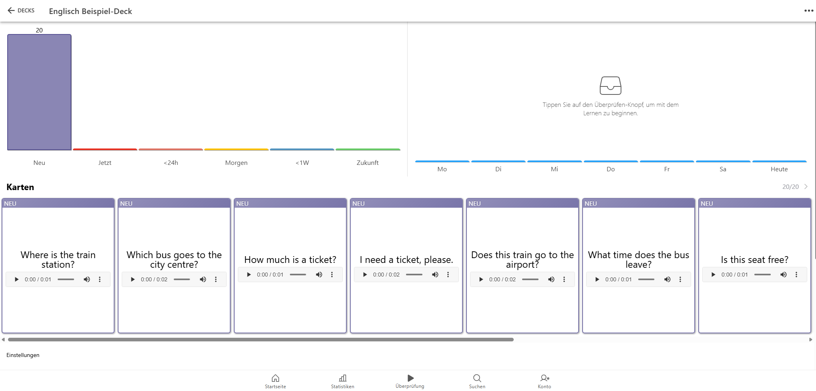Open the kebab menu on the train station card
Viewport: 816px width, 391px height.
pos(100,279)
